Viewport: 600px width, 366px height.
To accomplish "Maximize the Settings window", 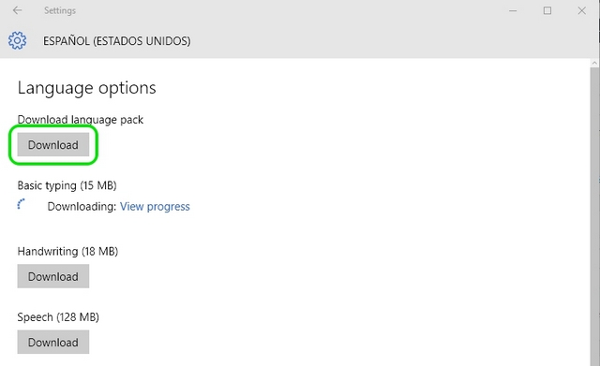I will pos(547,10).
